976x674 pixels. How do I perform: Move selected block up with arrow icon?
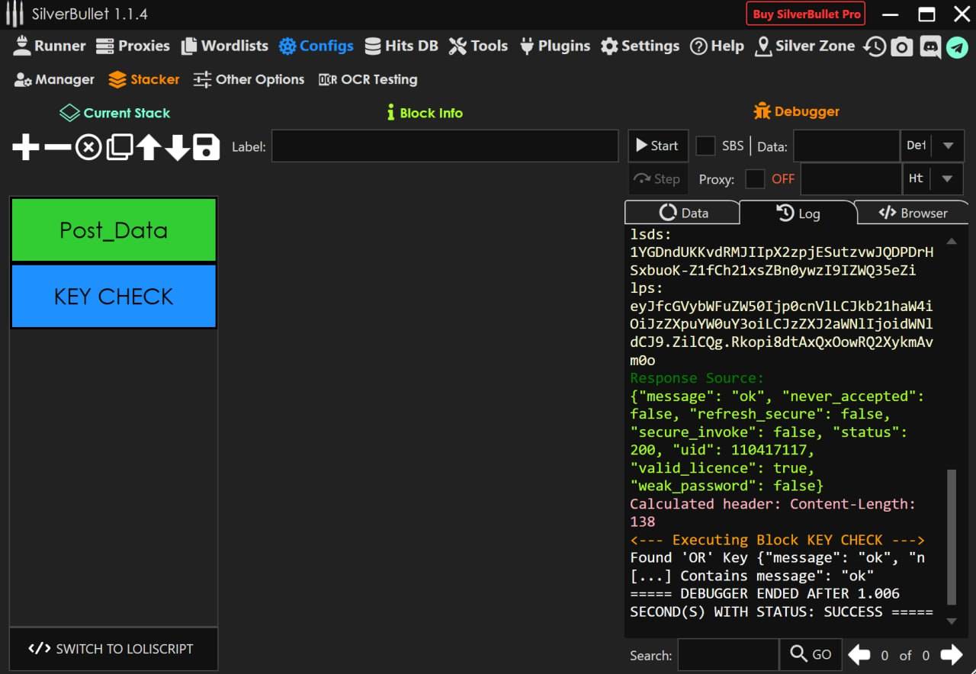click(x=148, y=147)
